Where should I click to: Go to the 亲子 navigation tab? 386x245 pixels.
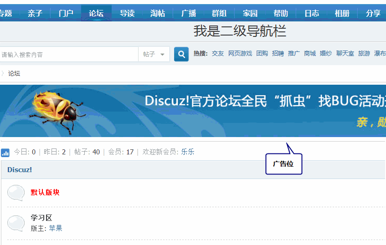(35, 13)
